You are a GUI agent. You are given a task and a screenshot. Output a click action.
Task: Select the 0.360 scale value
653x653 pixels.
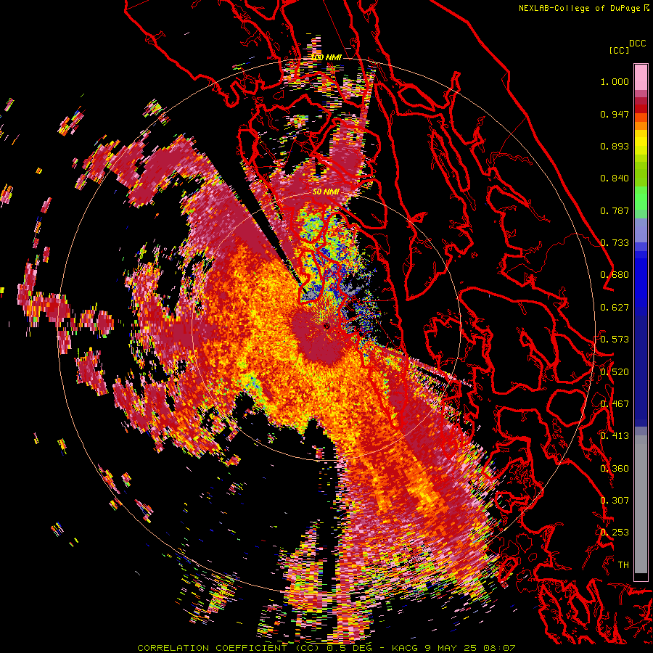[615, 469]
